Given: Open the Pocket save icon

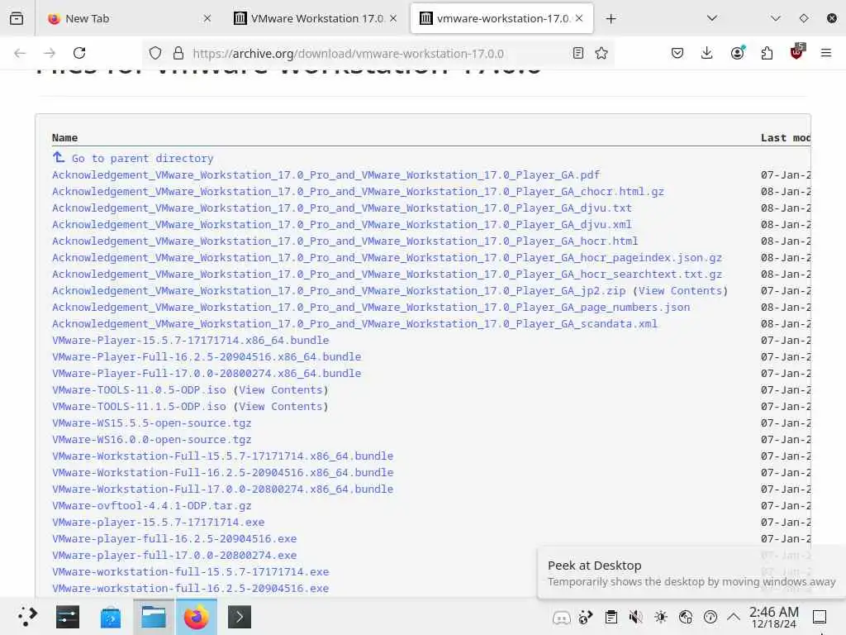Looking at the screenshot, I should [677, 53].
